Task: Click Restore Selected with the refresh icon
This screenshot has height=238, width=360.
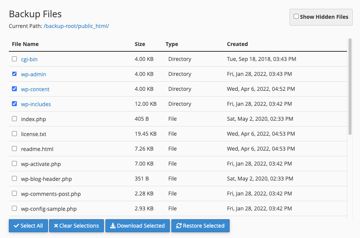Action: (x=201, y=226)
